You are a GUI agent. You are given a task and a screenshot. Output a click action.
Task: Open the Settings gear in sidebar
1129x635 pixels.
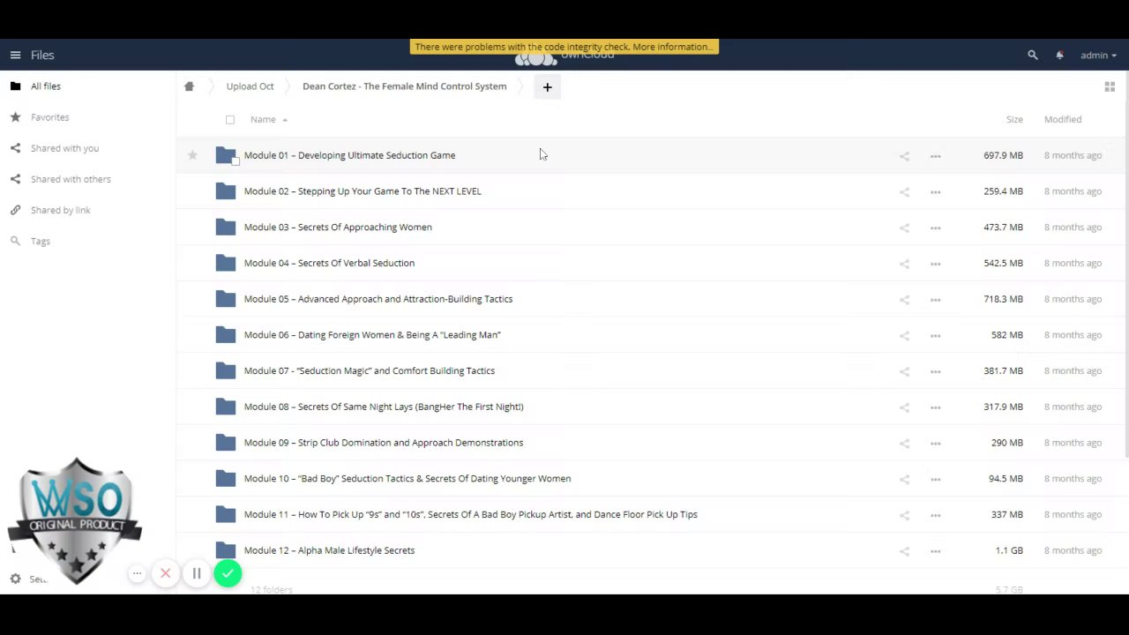tap(15, 579)
